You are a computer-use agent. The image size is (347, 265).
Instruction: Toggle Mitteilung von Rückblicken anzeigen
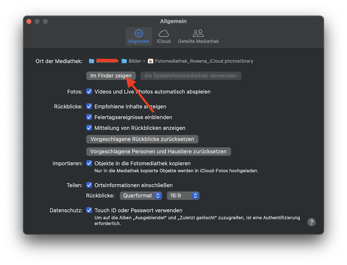click(89, 128)
